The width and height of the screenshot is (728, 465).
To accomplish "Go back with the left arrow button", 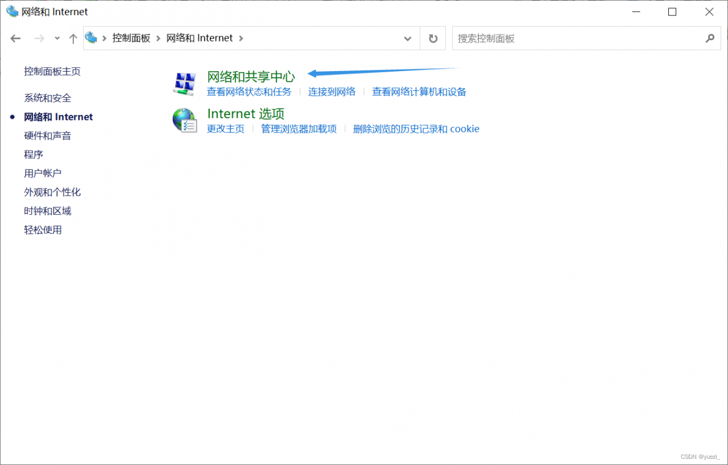I will pyautogui.click(x=15, y=39).
